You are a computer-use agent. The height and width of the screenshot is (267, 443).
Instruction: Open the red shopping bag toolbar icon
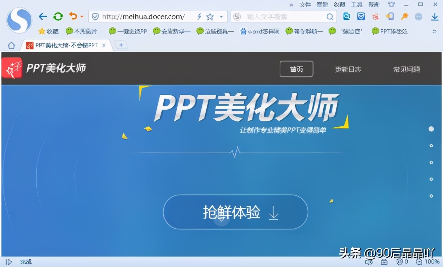click(x=376, y=16)
